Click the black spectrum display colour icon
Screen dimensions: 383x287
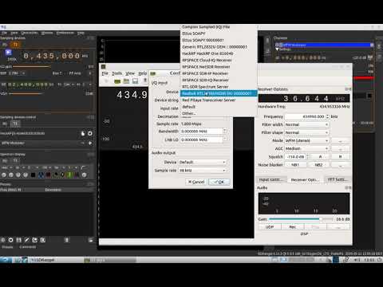33,175
